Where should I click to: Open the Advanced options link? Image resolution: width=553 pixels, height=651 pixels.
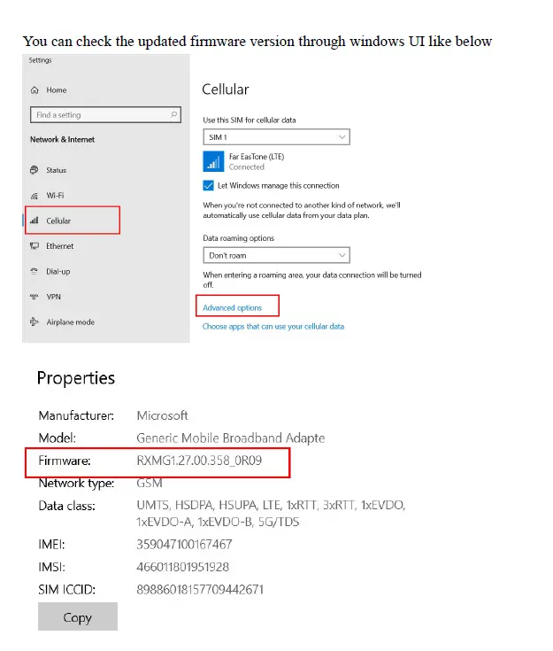point(233,307)
